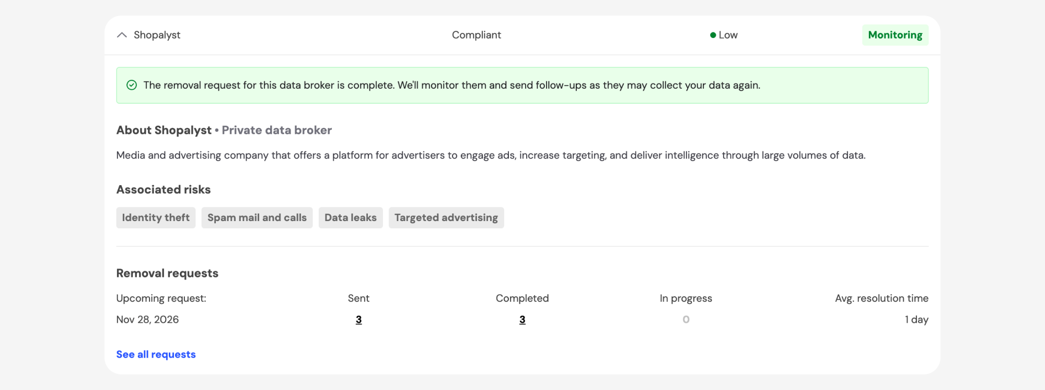
Task: Click the Shopalyst broker name
Action: (157, 35)
